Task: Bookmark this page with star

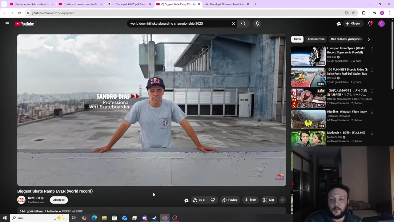Action: coord(353,13)
